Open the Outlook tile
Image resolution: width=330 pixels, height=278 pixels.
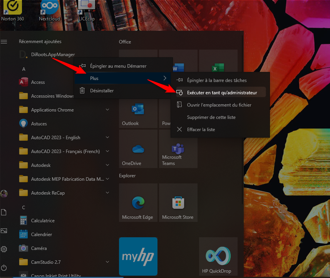click(139, 112)
